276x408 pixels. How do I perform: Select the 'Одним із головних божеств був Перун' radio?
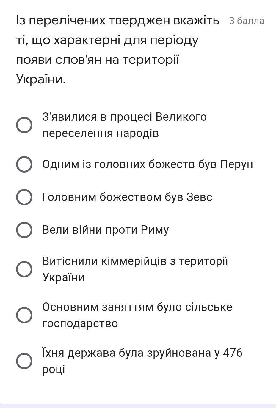tap(24, 164)
